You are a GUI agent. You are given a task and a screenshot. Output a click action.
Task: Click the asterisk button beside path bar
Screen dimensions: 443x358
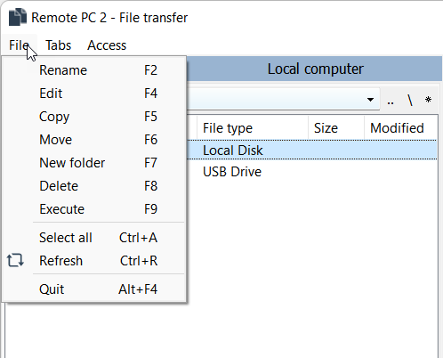pos(428,100)
